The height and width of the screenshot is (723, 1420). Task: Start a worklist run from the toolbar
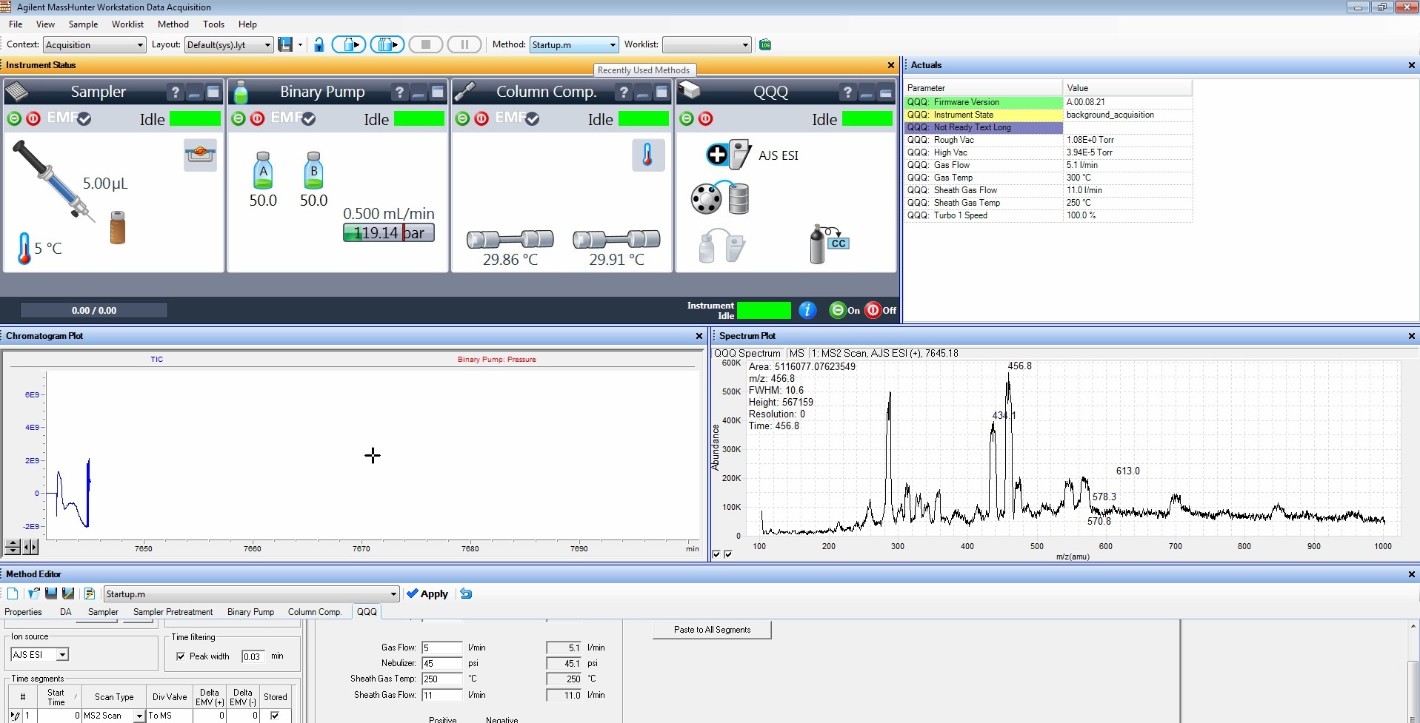click(x=387, y=44)
